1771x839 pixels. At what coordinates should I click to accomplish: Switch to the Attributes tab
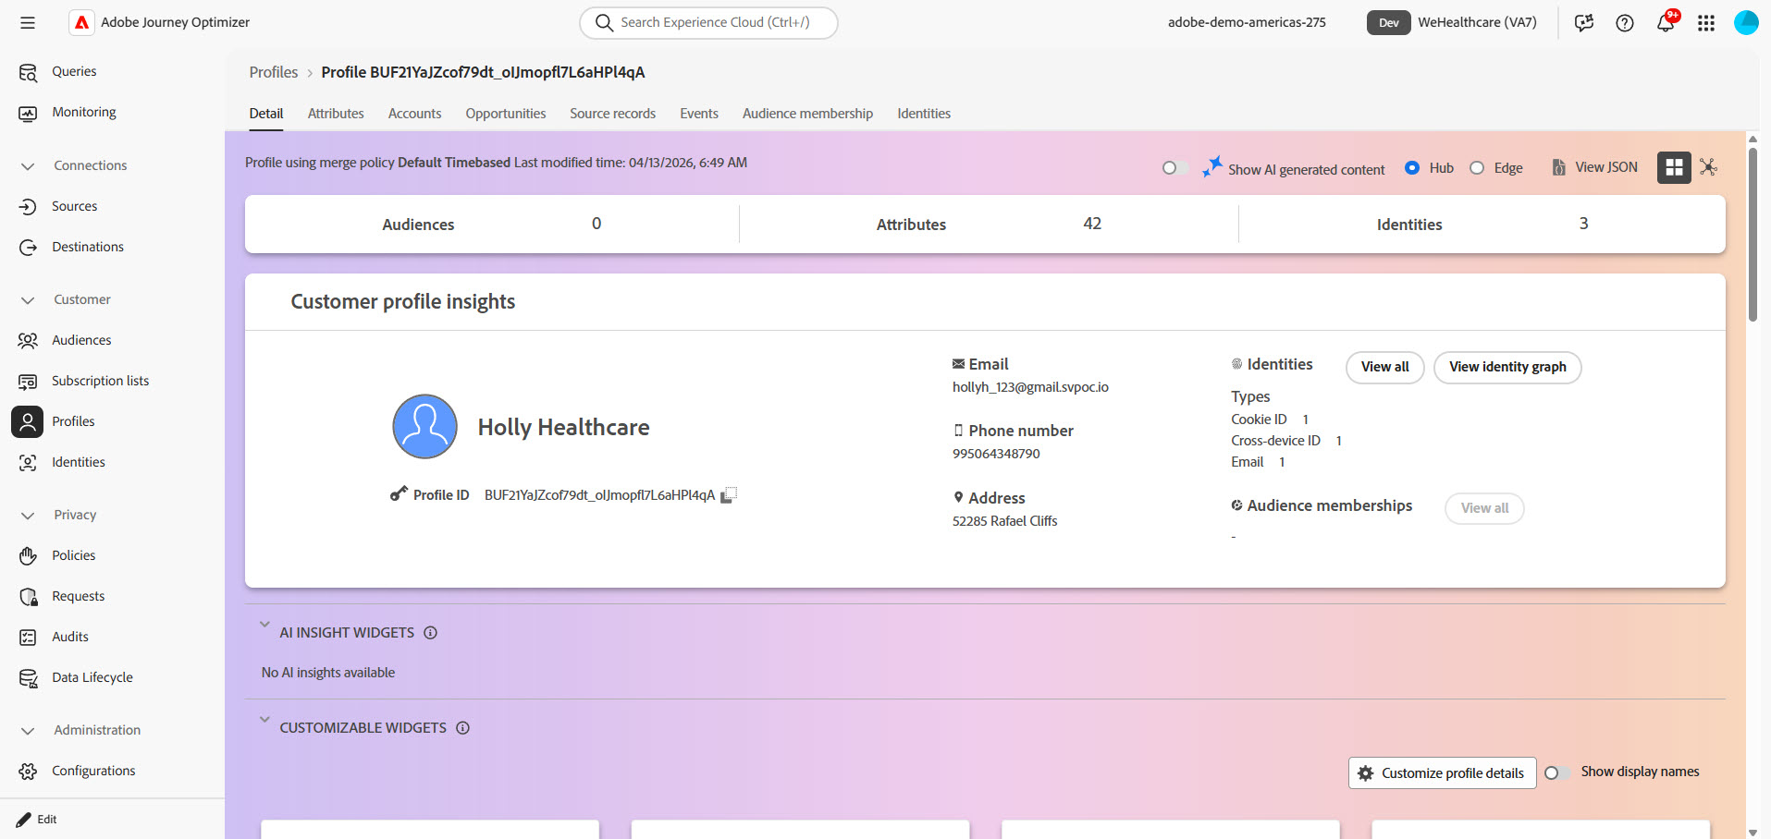pos(336,114)
